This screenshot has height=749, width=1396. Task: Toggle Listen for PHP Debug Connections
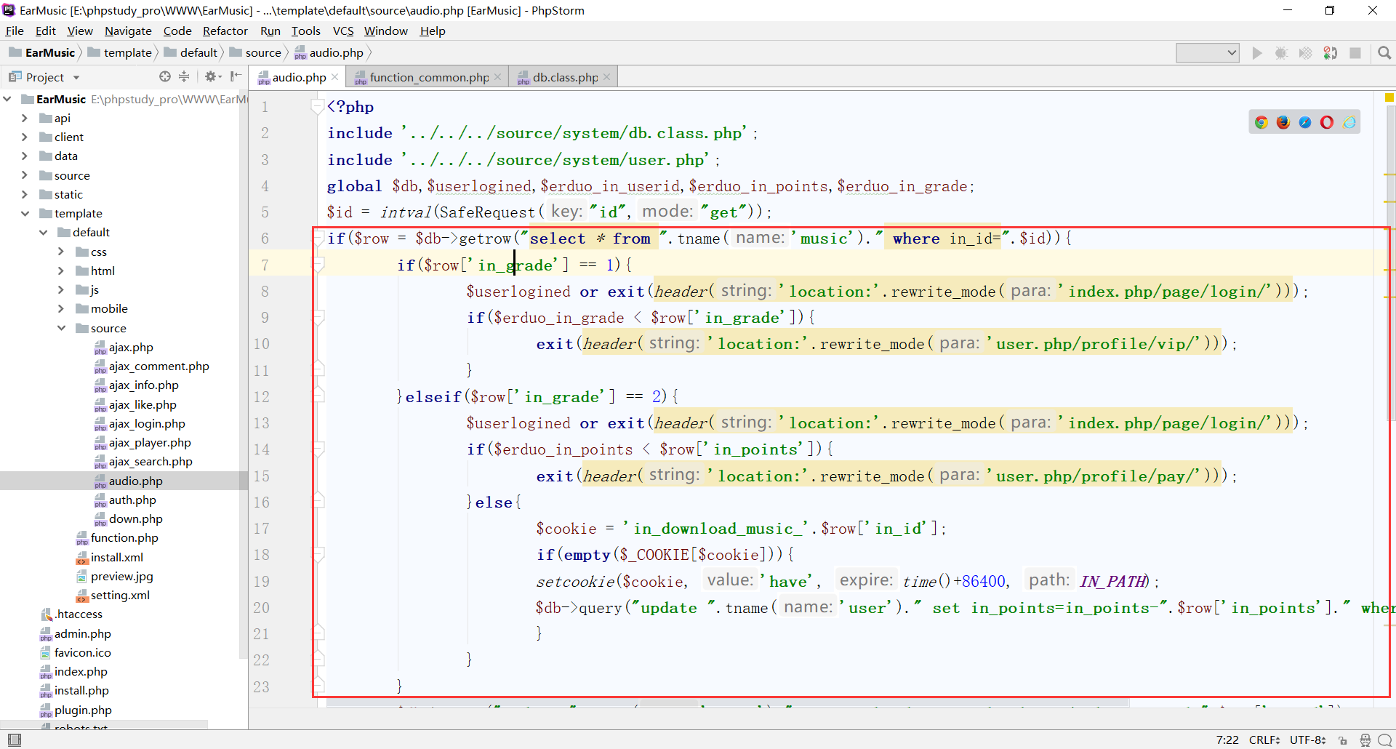pyautogui.click(x=1331, y=53)
